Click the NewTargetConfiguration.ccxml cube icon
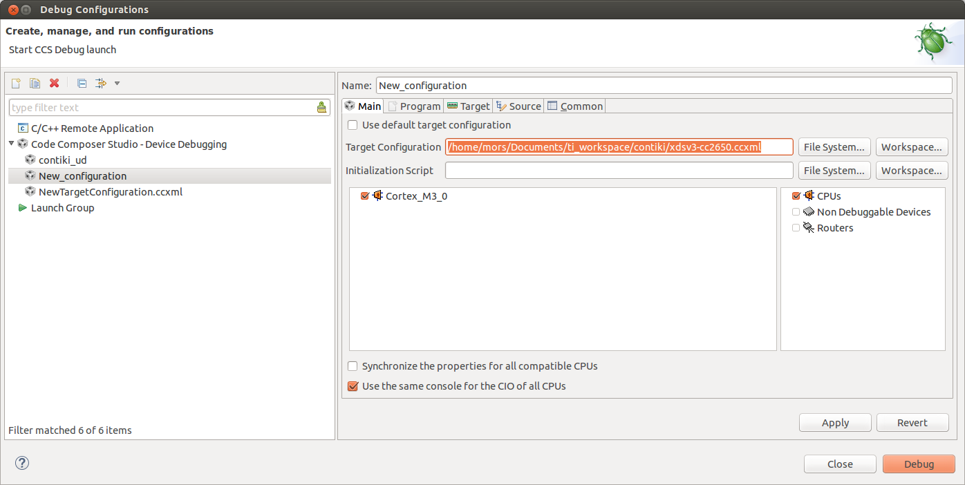The image size is (965, 485). pos(30,192)
